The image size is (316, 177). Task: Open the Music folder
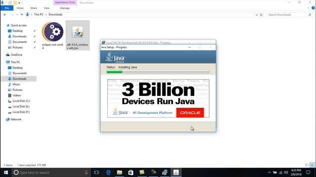pyautogui.click(x=16, y=84)
